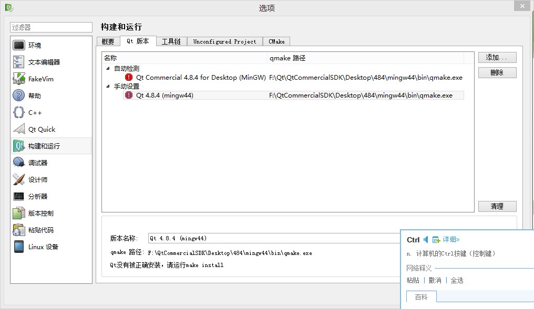The image size is (534, 309).
Task: Open the CMake tab
Action: (x=276, y=41)
